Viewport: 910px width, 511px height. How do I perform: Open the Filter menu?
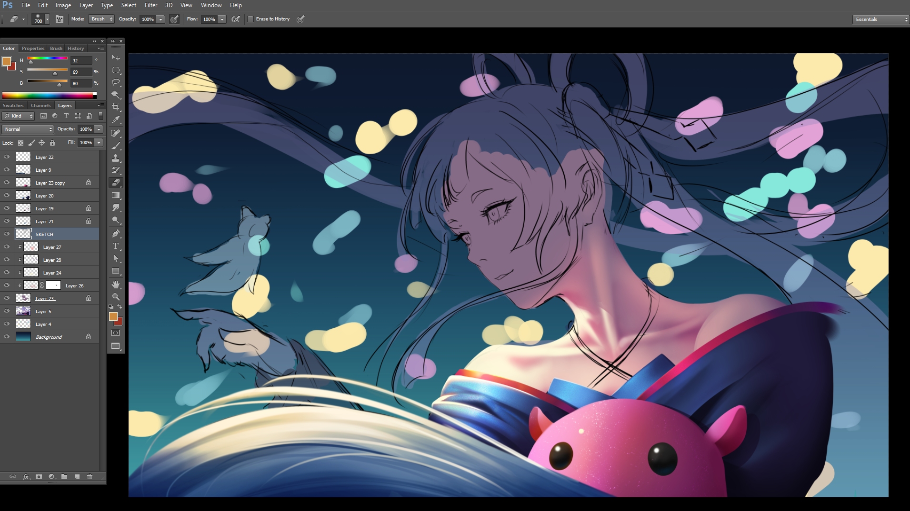150,5
